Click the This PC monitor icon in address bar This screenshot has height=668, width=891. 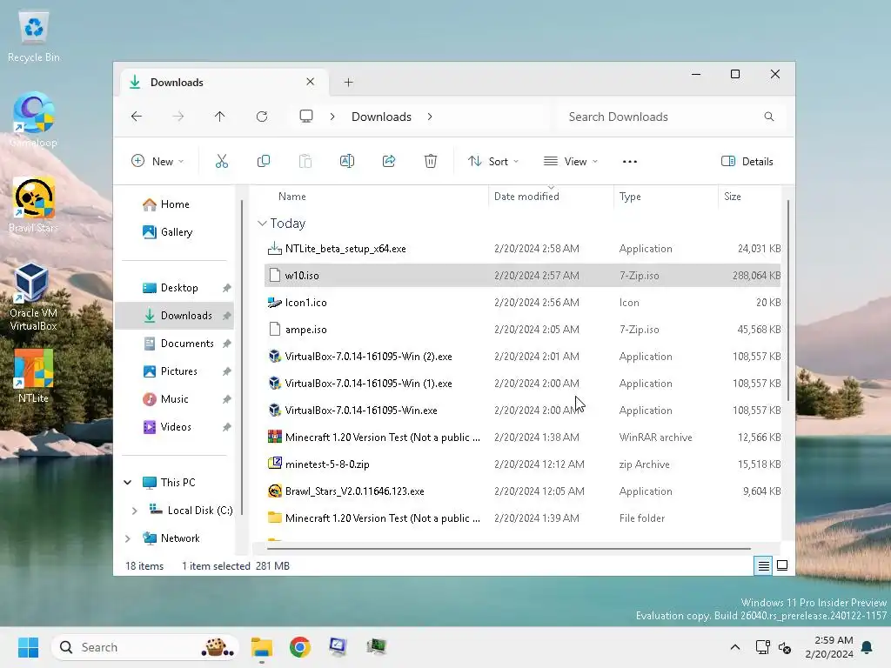click(x=306, y=117)
